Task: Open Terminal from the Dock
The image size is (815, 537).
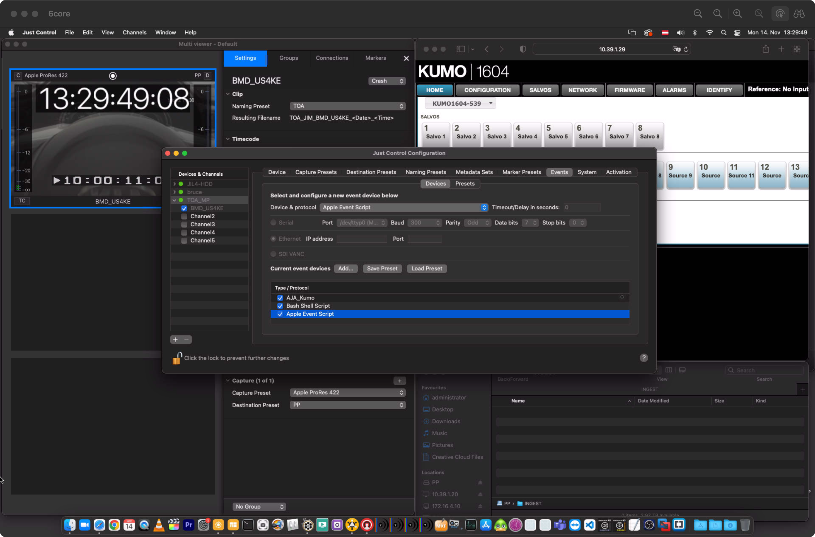Action: (248, 525)
